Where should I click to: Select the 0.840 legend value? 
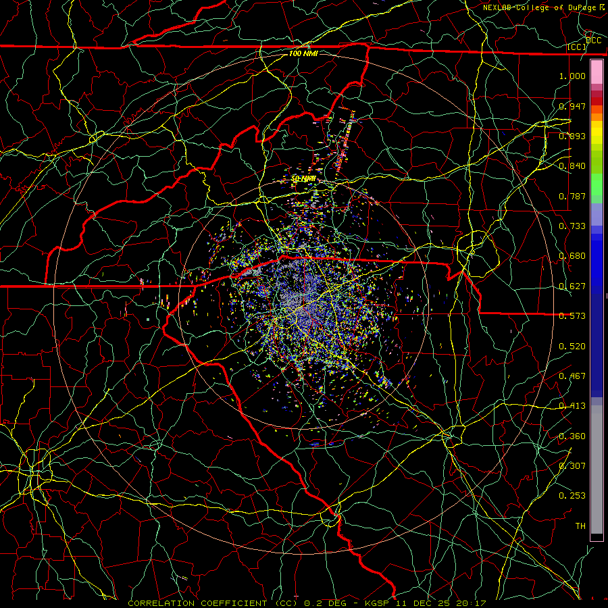[x=572, y=166]
